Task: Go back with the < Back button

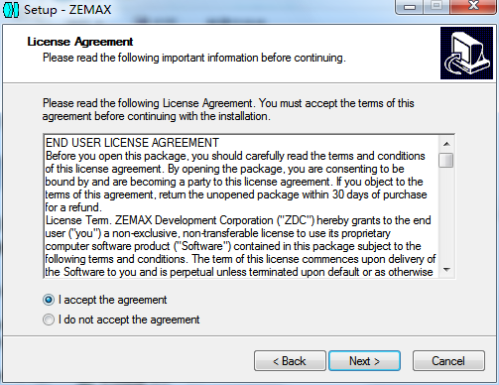Action: 290,361
